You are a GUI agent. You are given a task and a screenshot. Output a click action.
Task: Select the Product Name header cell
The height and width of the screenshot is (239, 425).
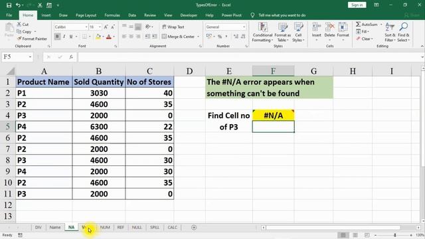(44, 82)
